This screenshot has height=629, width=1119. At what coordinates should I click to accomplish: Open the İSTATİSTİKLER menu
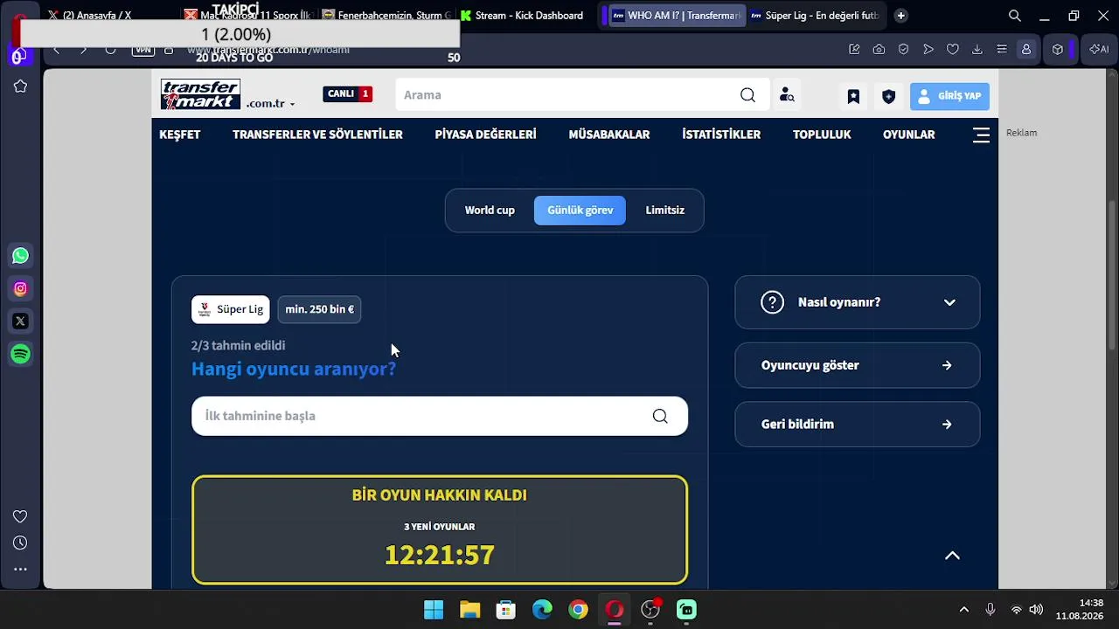point(721,135)
